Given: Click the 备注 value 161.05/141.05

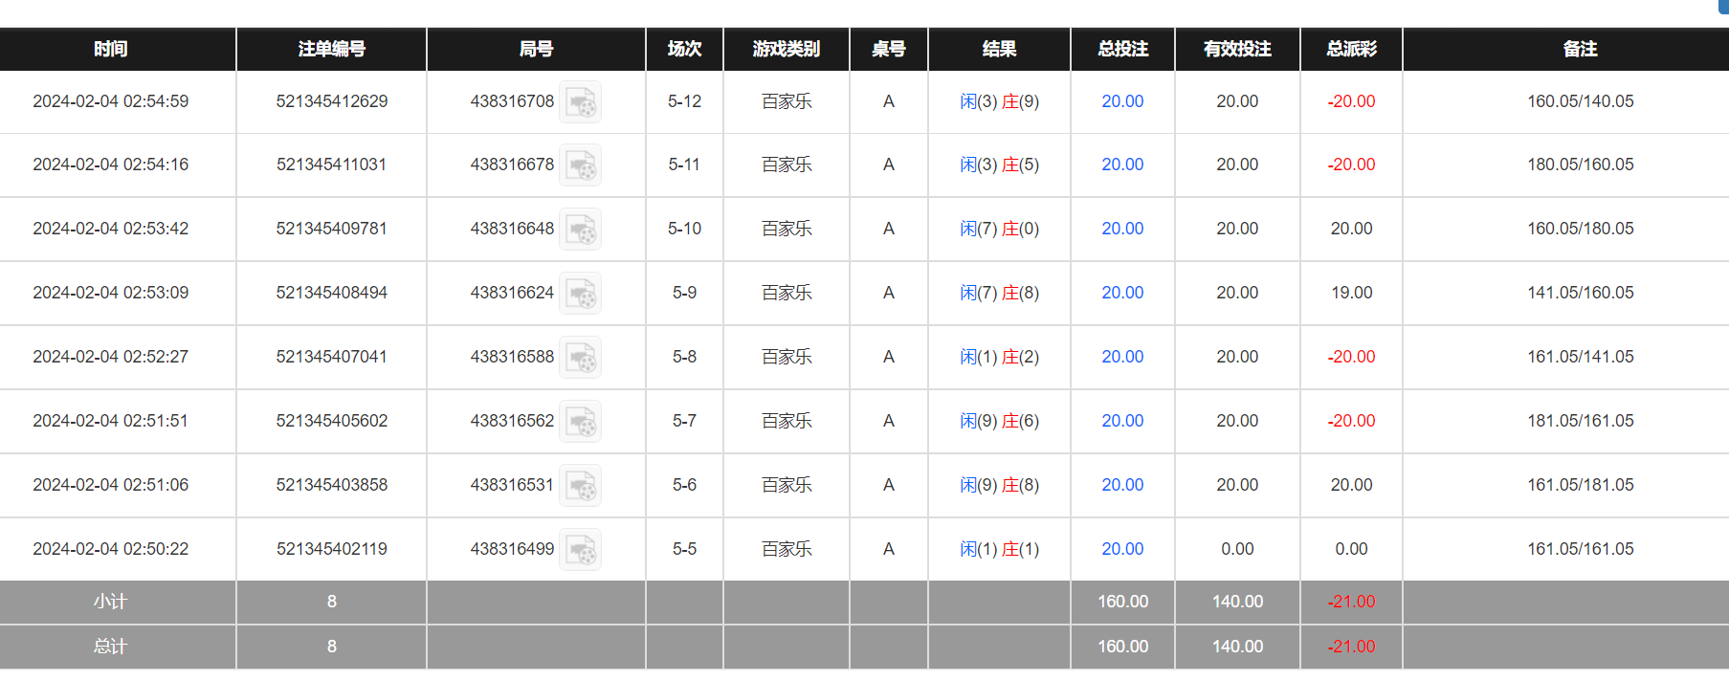Looking at the screenshot, I should [1581, 357].
